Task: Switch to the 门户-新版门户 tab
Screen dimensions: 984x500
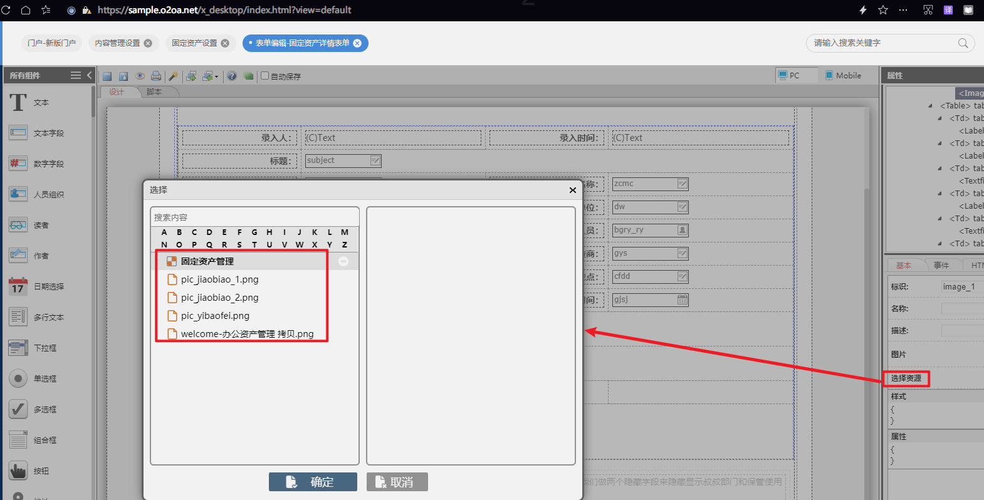Action: pyautogui.click(x=51, y=43)
